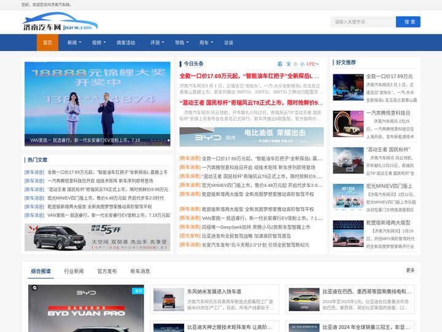Switch to the 新车消息 tab
The image size is (442, 332).
pyautogui.click(x=140, y=271)
